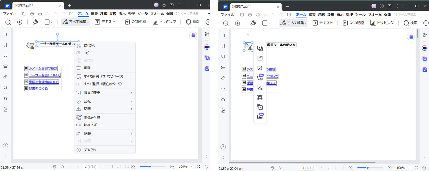429x171 pixels.
Task: Open the attachments panel in the left window sidebar
Action: (x=5, y=77)
